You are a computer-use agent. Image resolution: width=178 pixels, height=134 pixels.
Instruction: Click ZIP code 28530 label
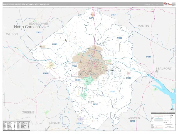tap(79, 123)
